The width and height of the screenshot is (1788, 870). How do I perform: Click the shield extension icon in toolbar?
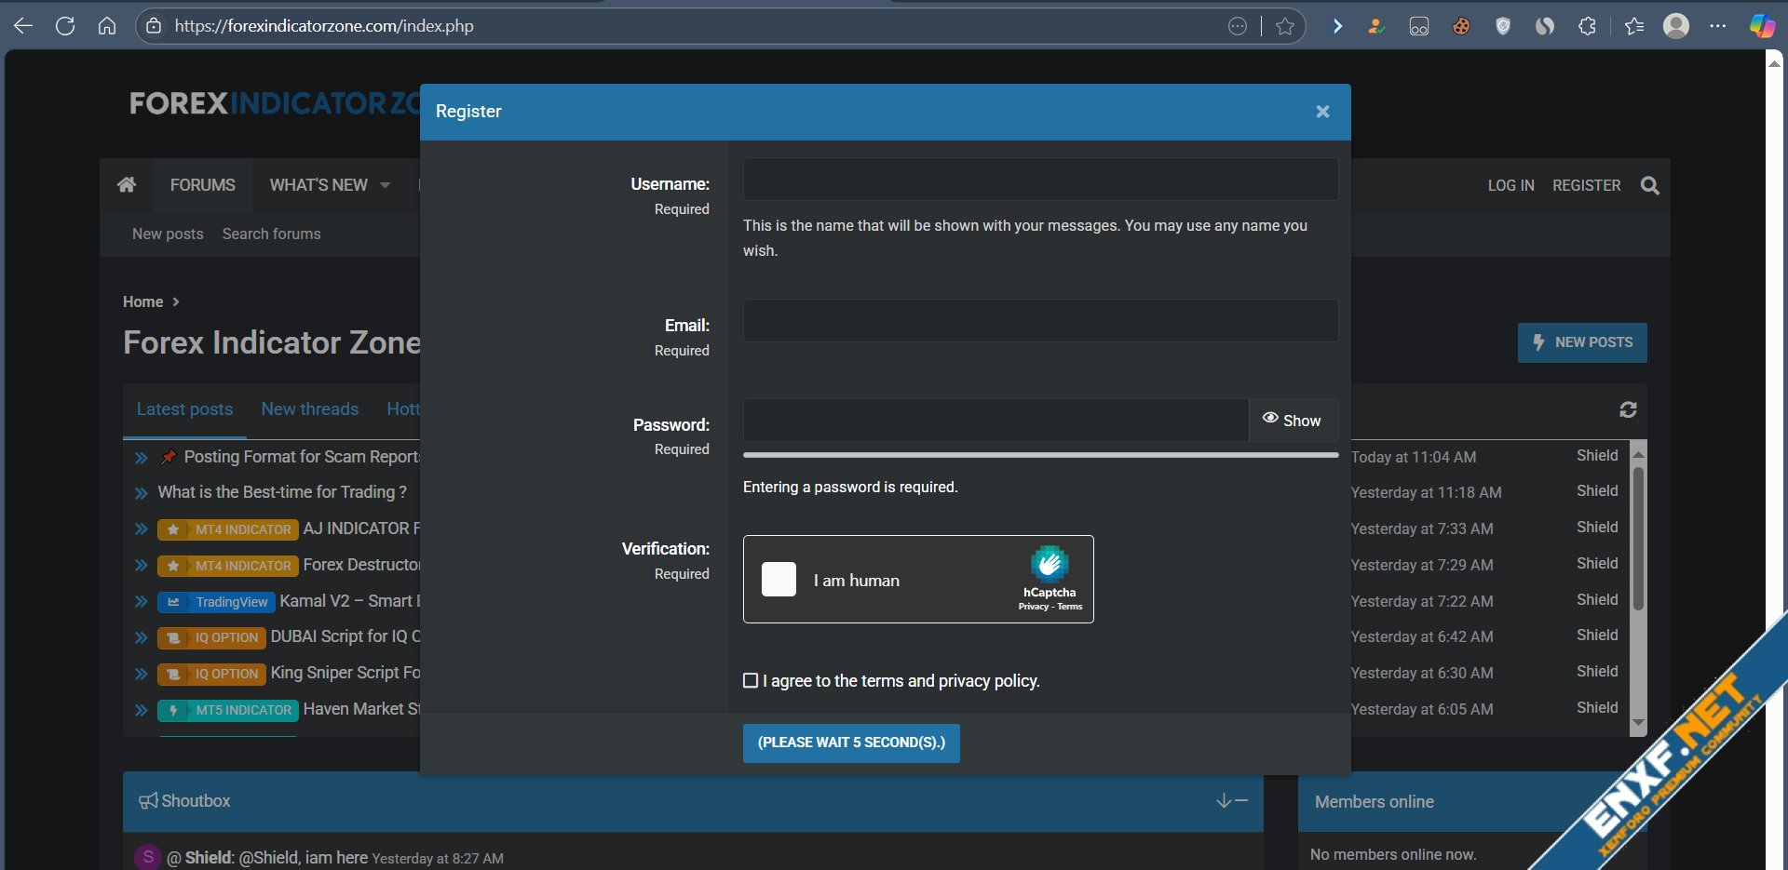(1502, 26)
